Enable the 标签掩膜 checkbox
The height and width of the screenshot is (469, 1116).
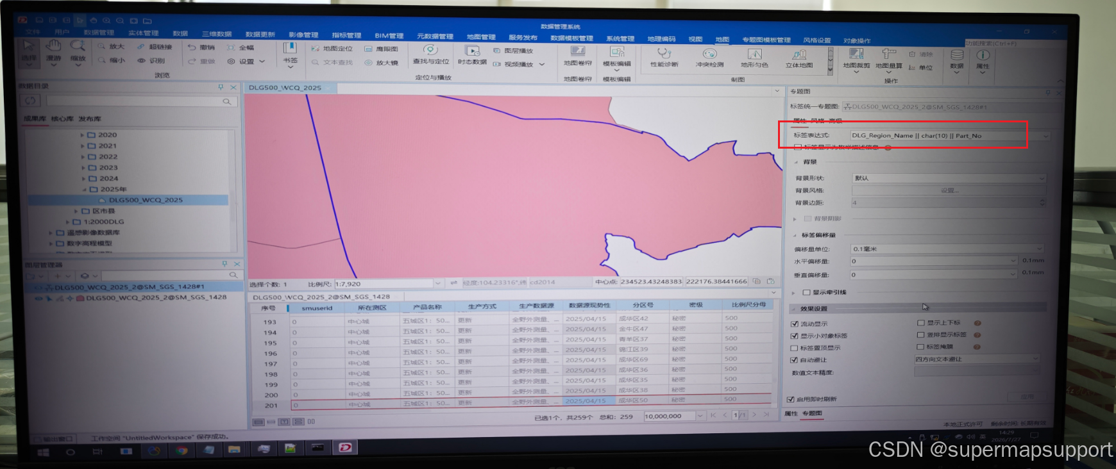[921, 347]
